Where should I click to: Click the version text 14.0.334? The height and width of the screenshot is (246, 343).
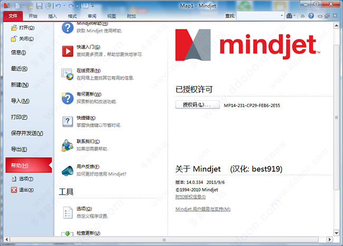tap(195, 182)
